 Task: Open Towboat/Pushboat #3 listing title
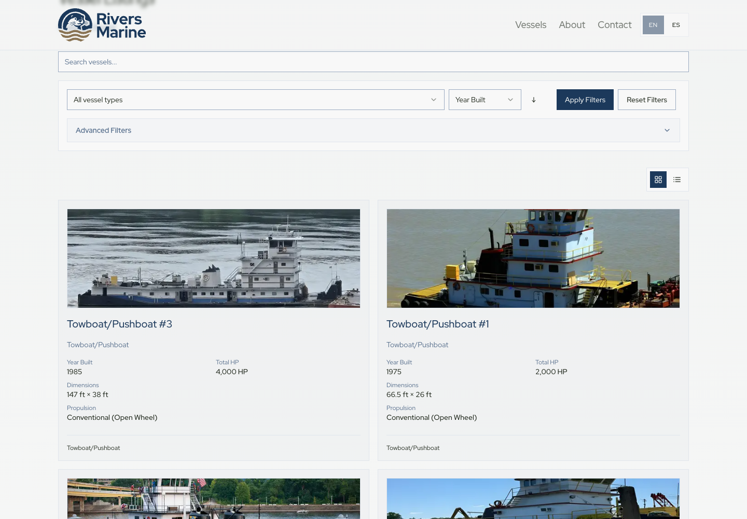coord(119,324)
